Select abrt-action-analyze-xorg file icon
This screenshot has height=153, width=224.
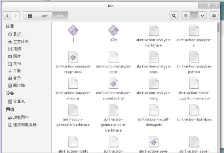click(x=154, y=83)
